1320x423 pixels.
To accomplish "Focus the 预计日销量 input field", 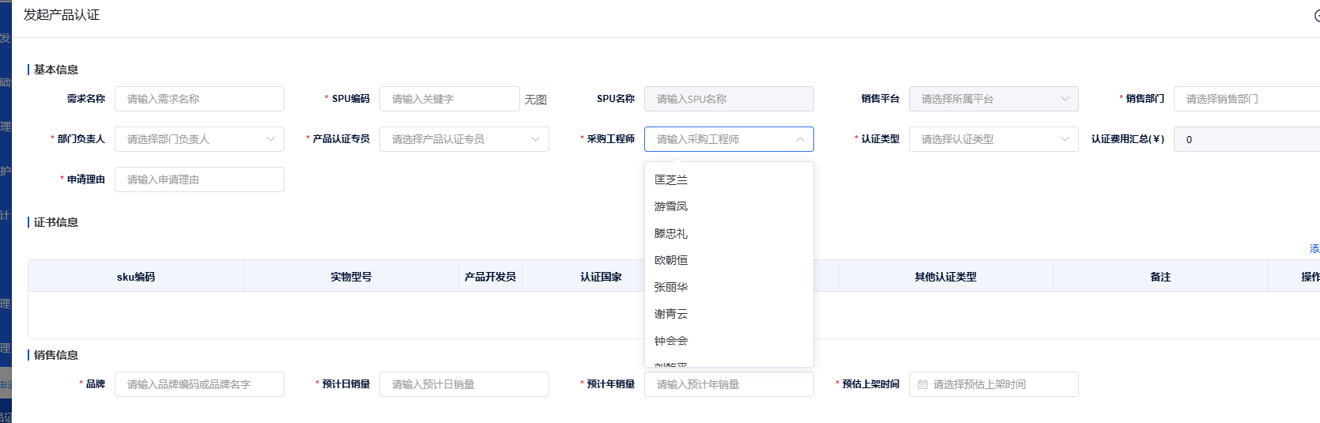I will click(x=464, y=384).
